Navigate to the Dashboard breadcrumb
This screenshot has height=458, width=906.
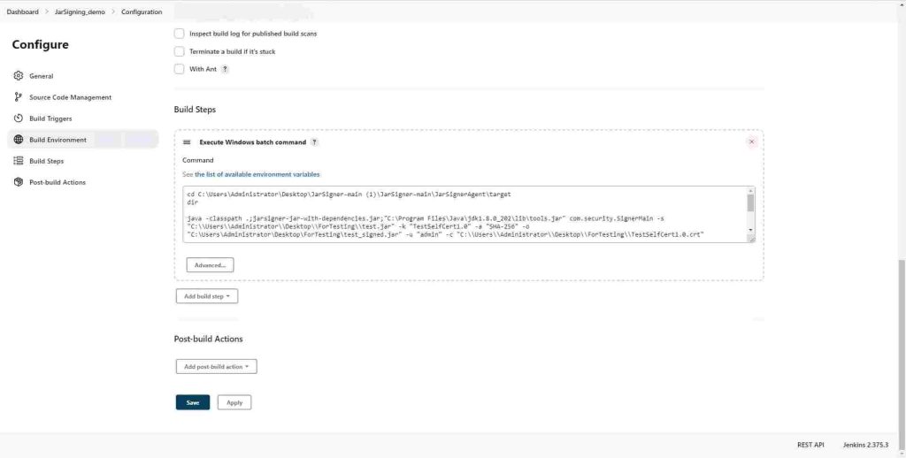tap(22, 11)
